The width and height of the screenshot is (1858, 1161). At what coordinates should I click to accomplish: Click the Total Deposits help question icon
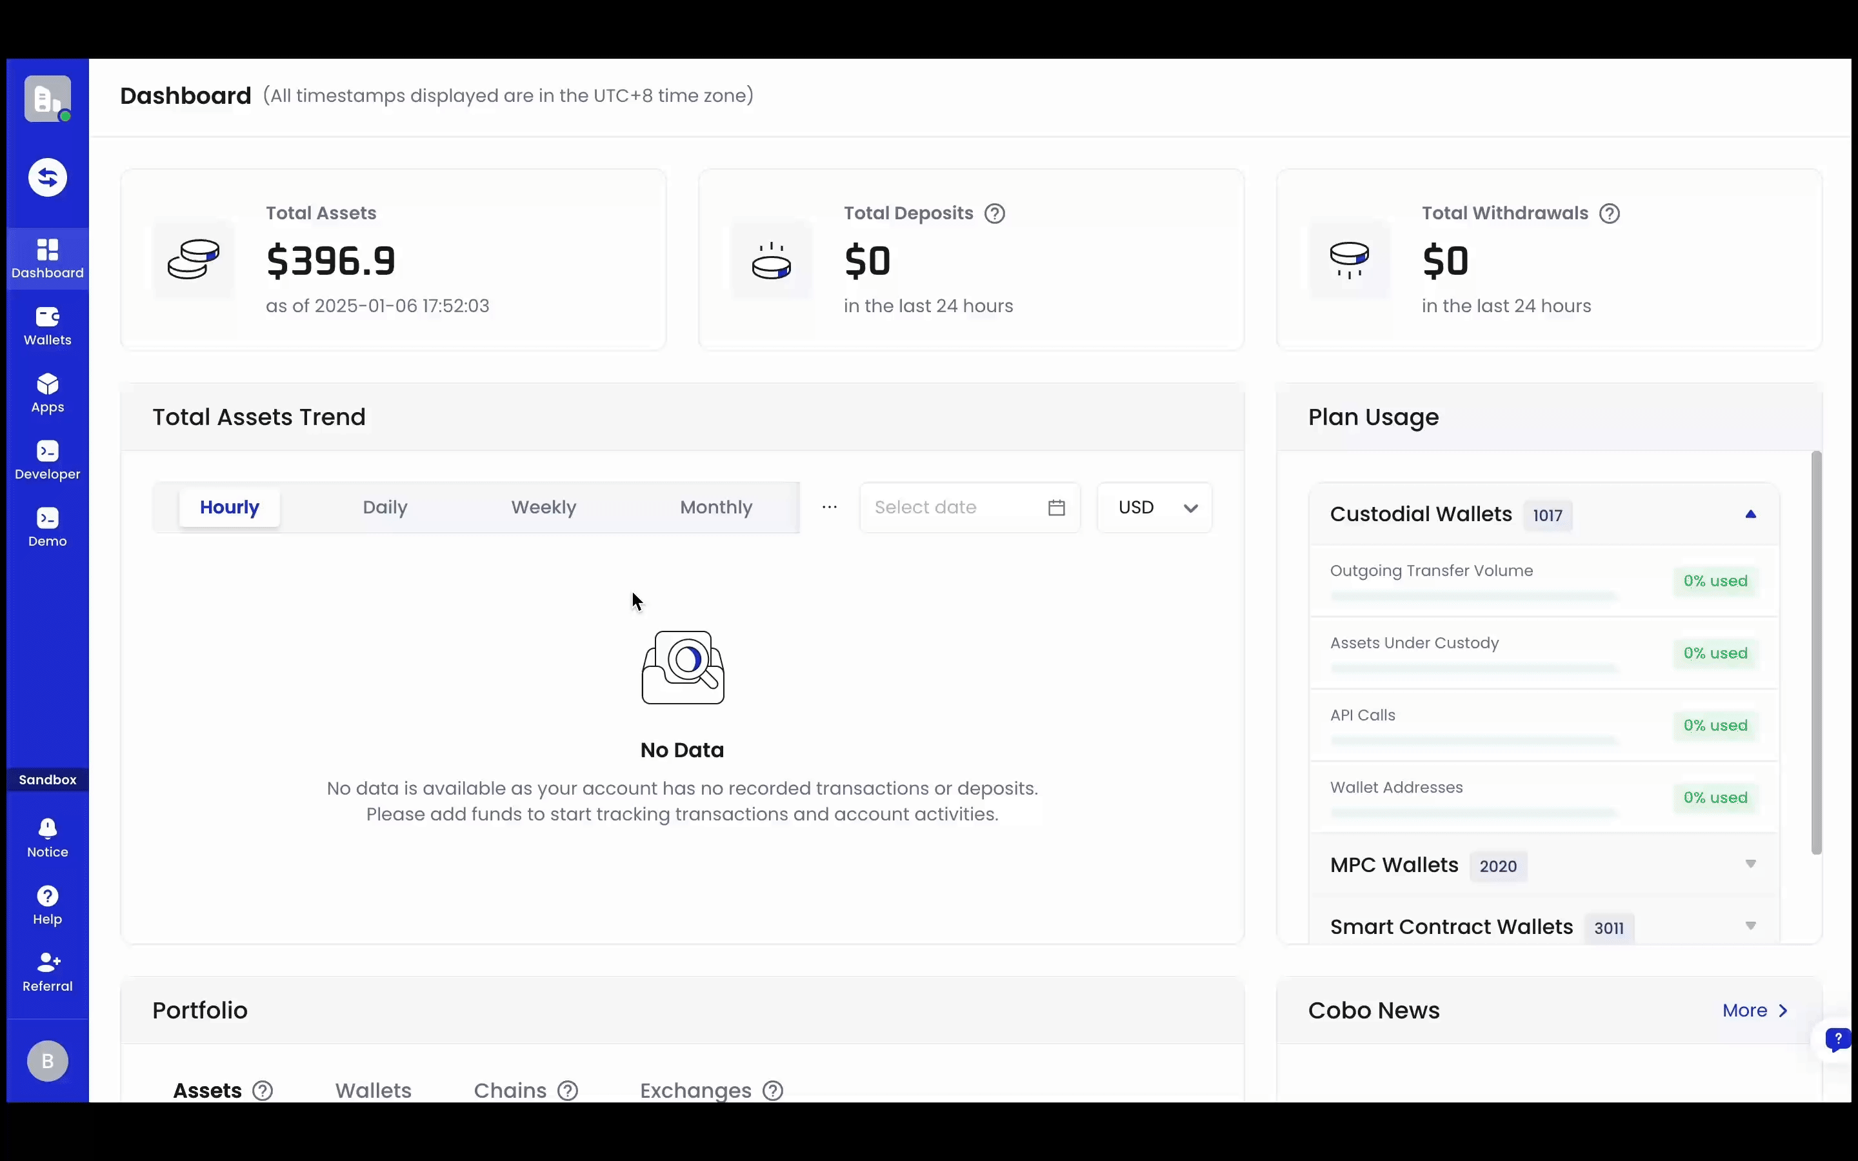click(995, 213)
